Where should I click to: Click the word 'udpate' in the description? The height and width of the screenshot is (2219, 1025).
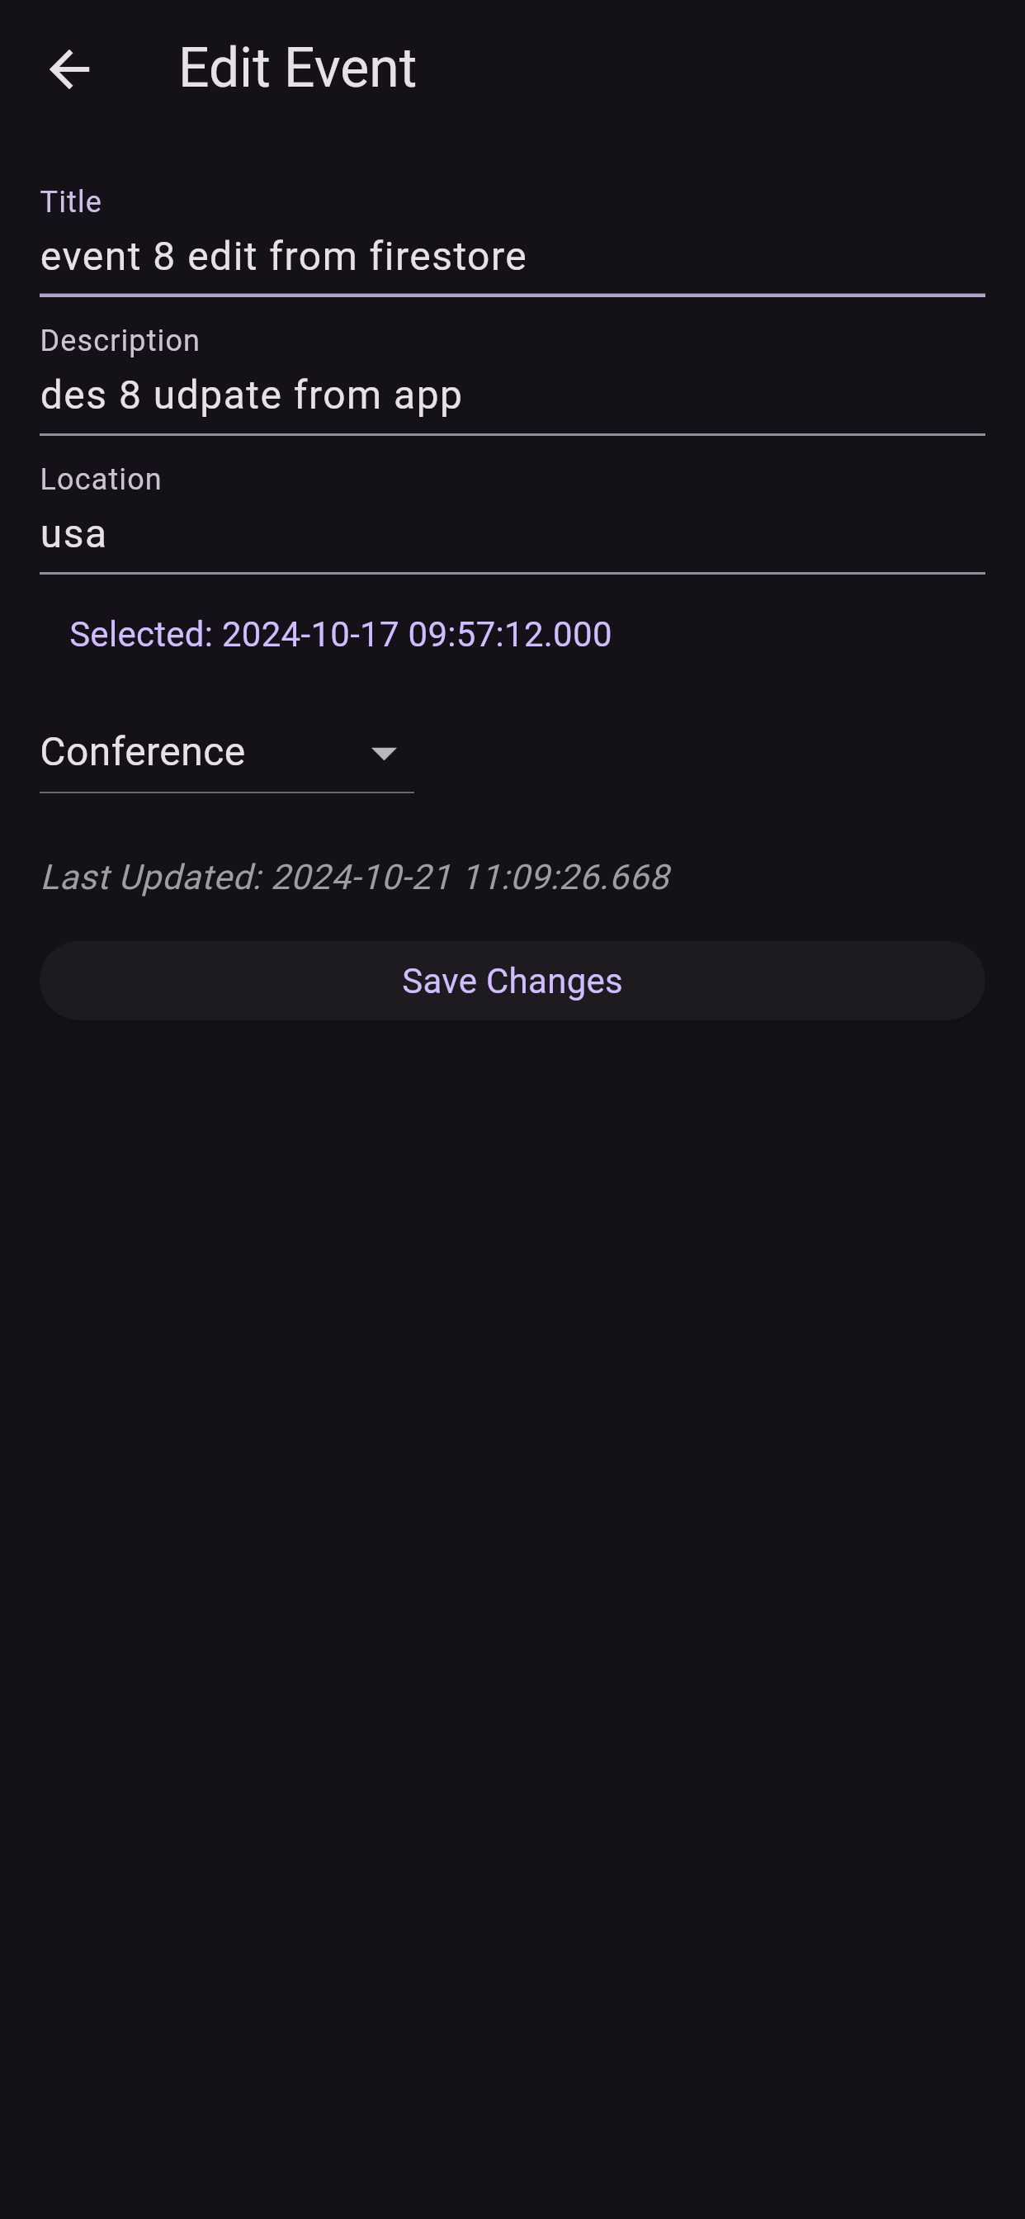[x=218, y=395]
